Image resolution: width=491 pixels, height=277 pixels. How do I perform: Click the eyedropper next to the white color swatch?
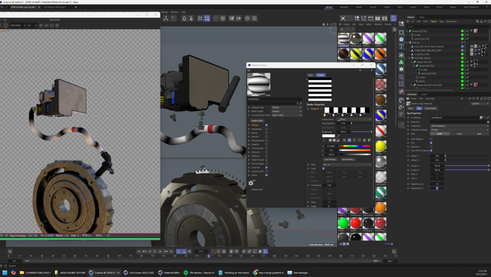coord(338,135)
